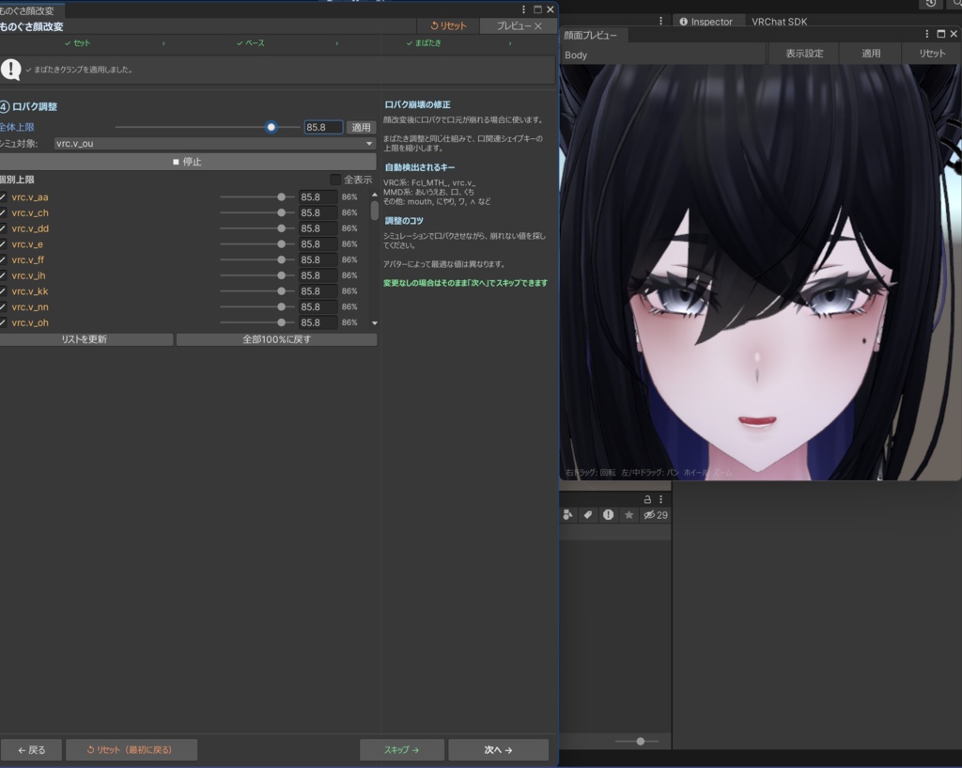Uncheck the vrc.v_aa checkbox
962x768 pixels.
tap(3, 197)
